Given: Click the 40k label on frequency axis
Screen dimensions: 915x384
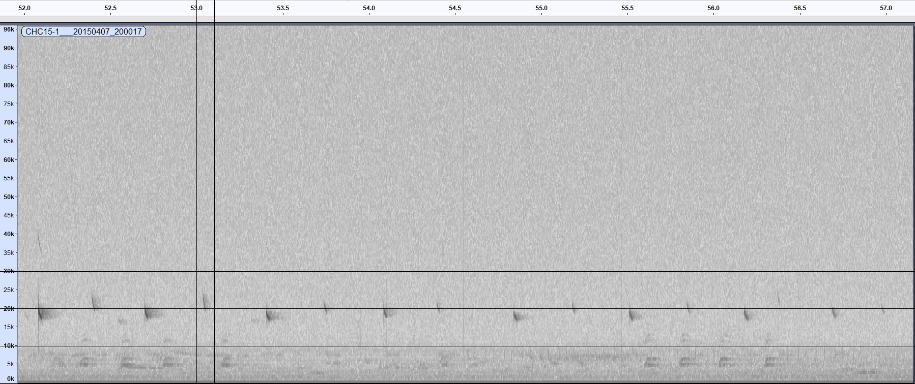Looking at the screenshot, I should pyautogui.click(x=9, y=234).
